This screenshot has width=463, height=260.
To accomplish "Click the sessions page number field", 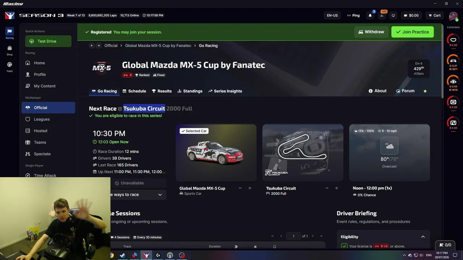I will [x=293, y=236].
